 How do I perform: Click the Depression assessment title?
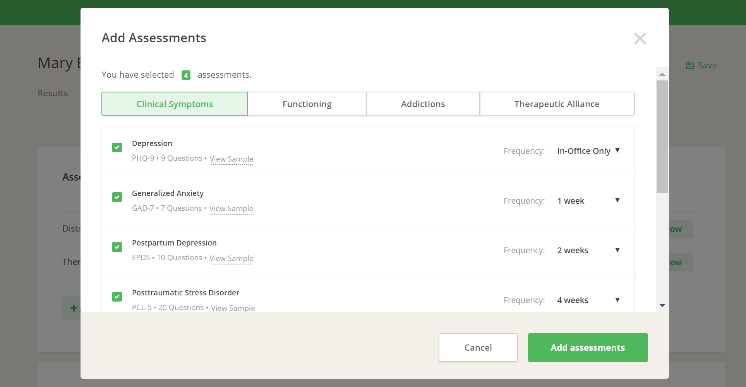[x=152, y=143]
